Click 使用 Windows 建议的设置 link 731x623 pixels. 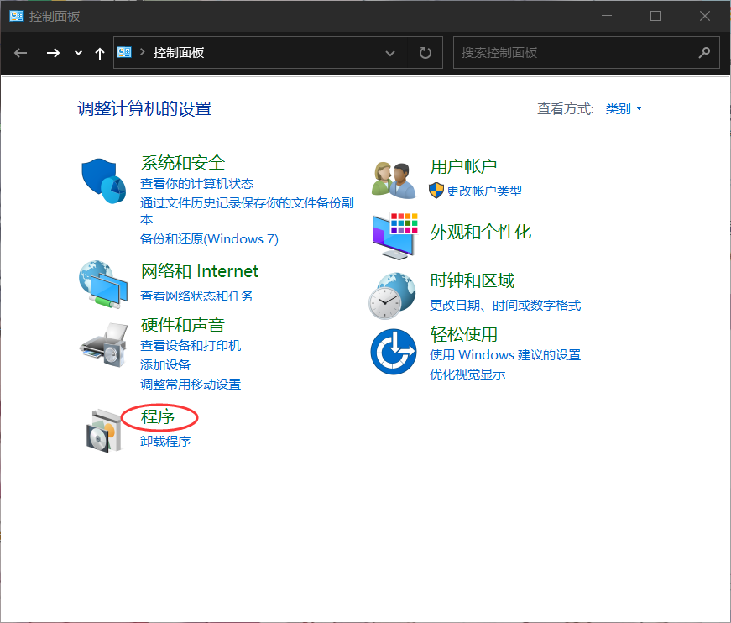pos(505,355)
